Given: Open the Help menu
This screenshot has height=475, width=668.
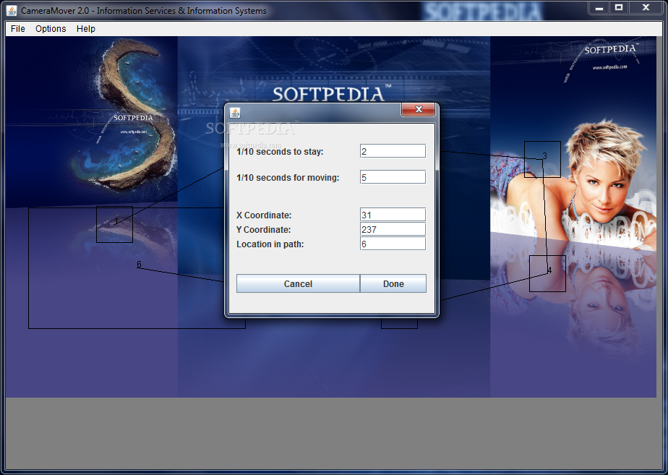Looking at the screenshot, I should click(x=85, y=28).
